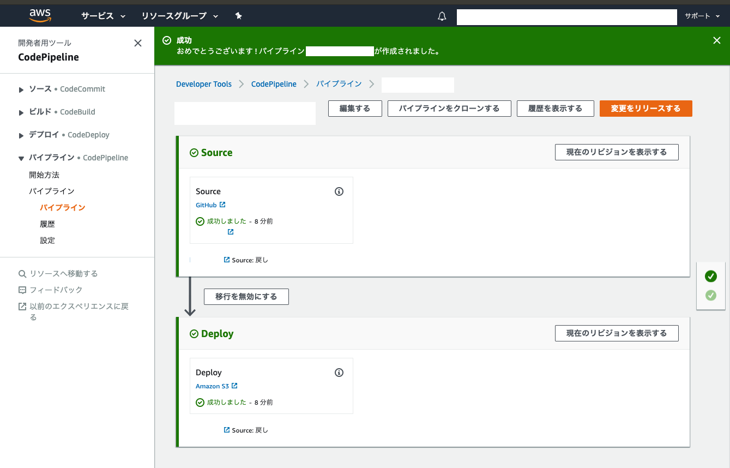Open 設定 in the sidebar

(47, 241)
